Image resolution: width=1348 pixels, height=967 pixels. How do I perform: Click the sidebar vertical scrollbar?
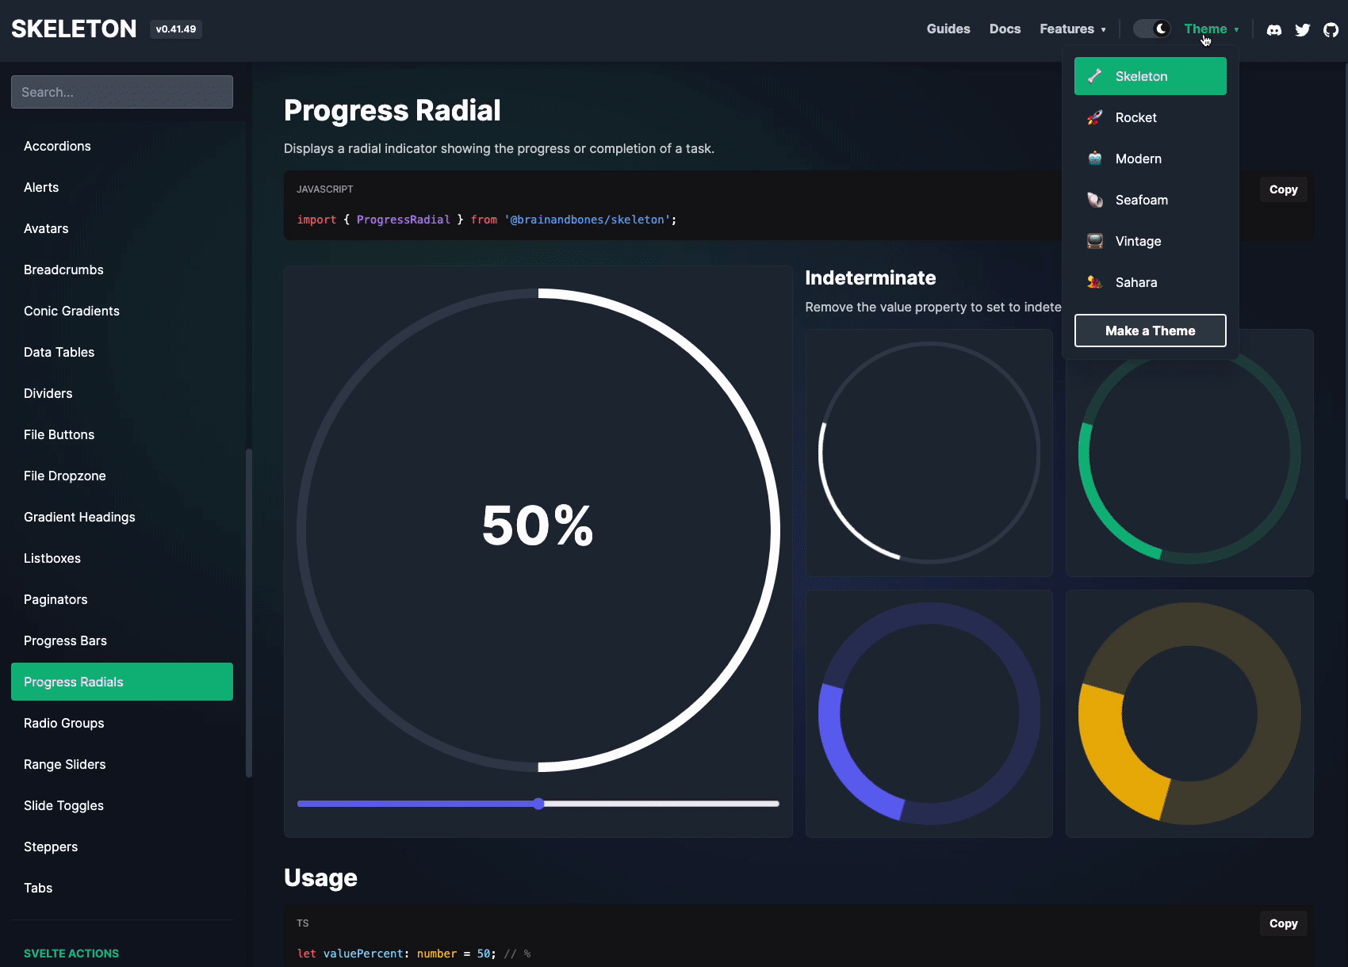(249, 613)
